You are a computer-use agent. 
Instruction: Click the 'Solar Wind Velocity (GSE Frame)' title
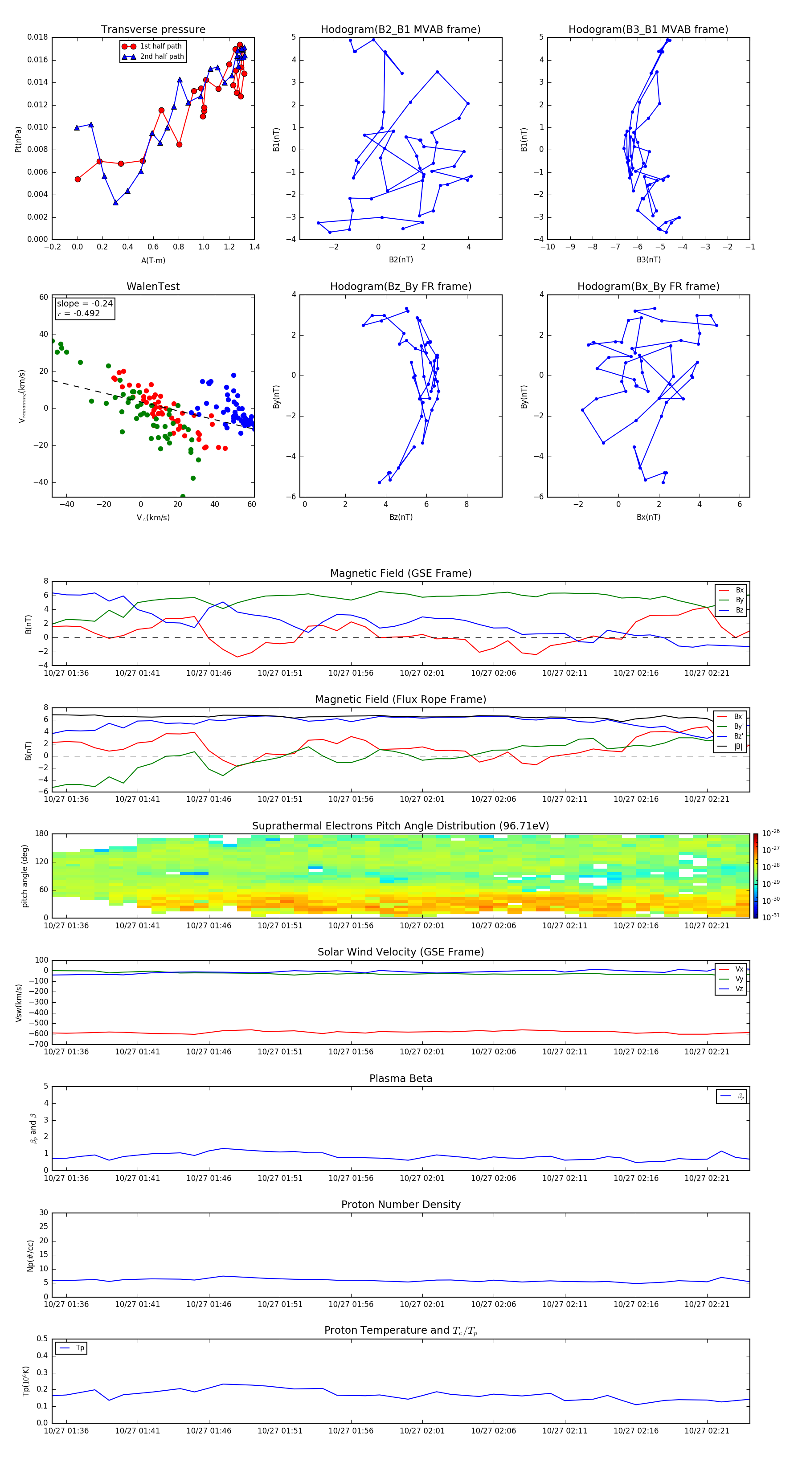coord(401,952)
